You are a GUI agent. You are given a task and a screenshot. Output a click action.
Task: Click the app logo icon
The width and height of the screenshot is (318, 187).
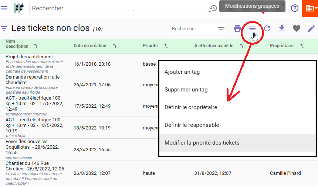[x=18, y=8]
